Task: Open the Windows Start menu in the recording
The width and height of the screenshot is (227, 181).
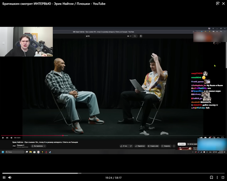Action: [x=3, y=152]
